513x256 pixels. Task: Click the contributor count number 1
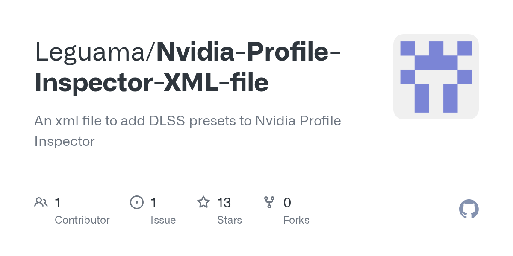(58, 202)
